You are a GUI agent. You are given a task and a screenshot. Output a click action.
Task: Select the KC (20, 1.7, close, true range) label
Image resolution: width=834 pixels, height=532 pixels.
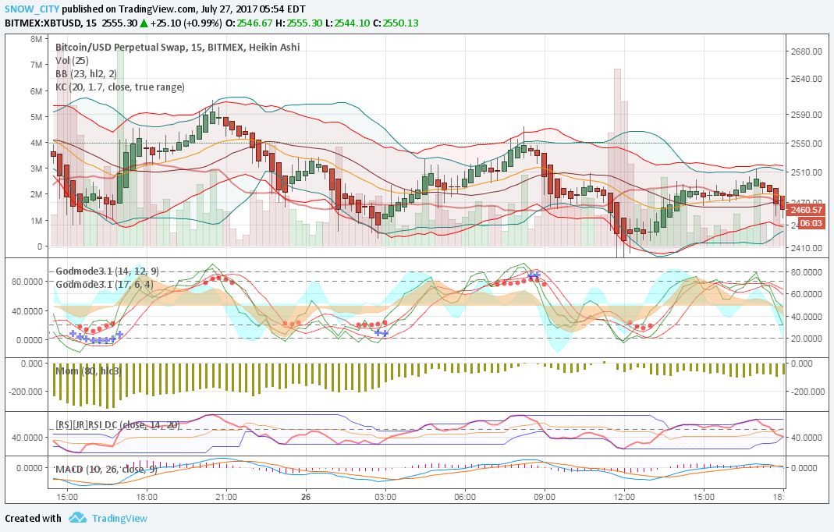click(119, 87)
